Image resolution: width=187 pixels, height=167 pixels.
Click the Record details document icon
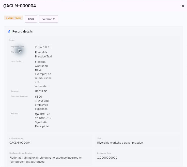(9, 32)
